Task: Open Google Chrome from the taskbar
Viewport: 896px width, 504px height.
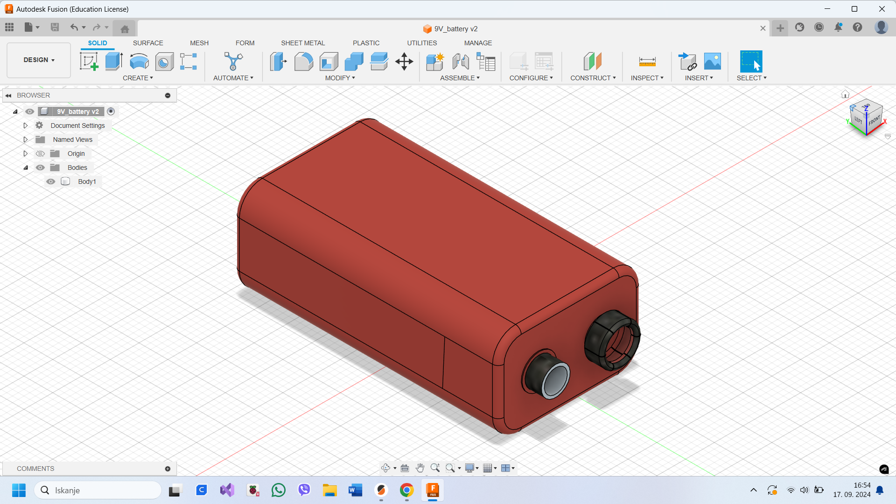Action: (x=406, y=490)
